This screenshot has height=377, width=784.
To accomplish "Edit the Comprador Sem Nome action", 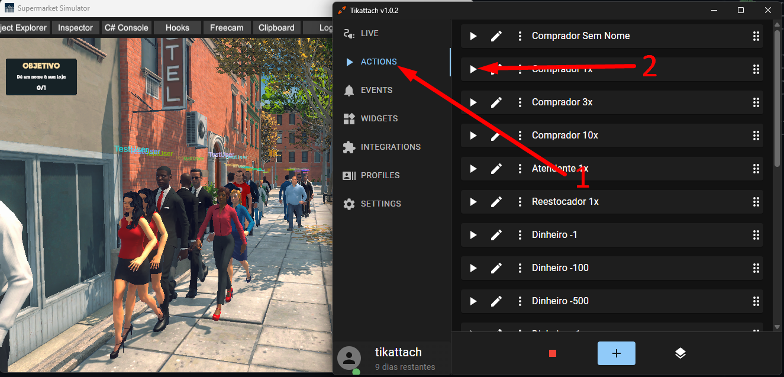I will click(x=496, y=36).
